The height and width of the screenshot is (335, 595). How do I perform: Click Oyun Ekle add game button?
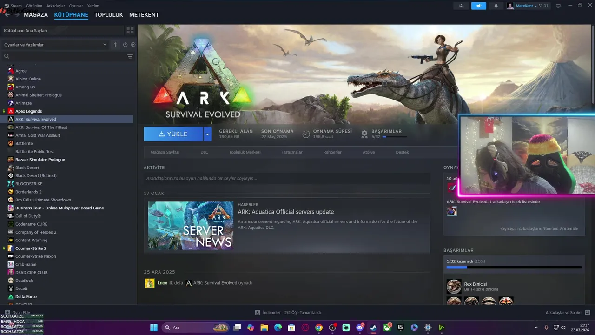(x=17, y=312)
